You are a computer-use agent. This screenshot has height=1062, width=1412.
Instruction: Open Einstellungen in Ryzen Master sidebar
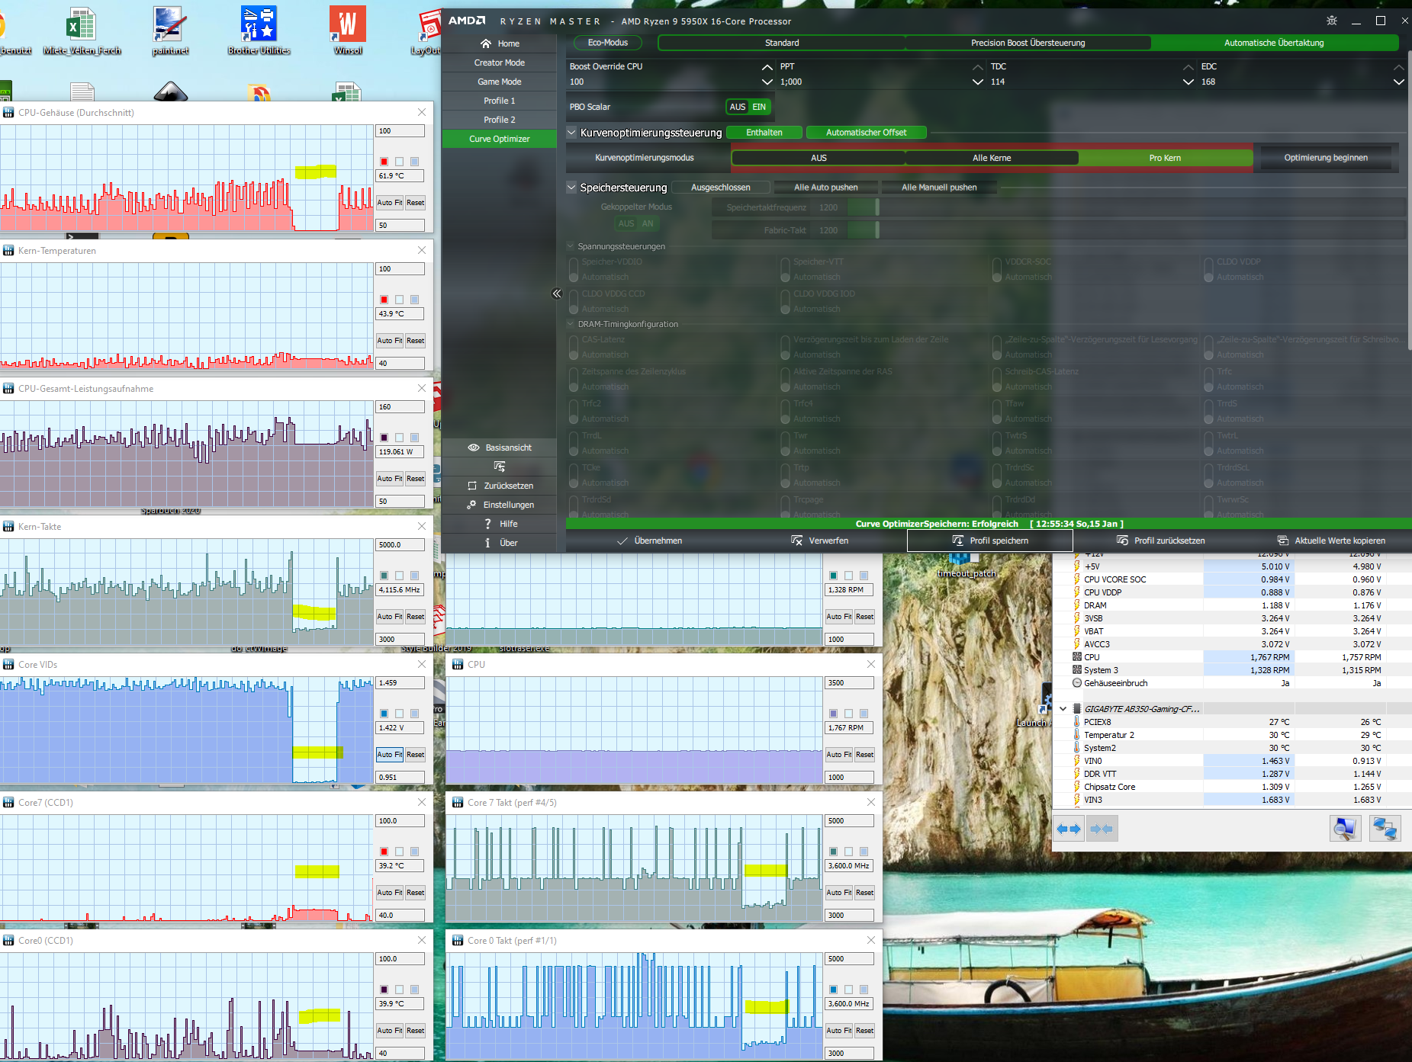point(500,505)
